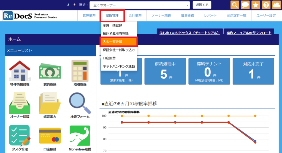
Task: Open the 募集業務 menu
Action: tap(187, 16)
